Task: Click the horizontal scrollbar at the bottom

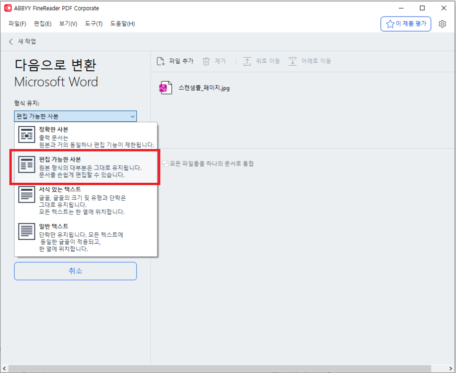Action: 220,368
